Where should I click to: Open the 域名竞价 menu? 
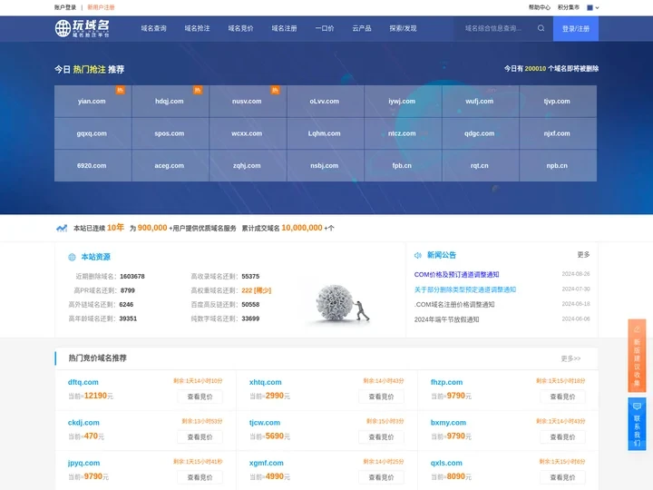pos(240,28)
